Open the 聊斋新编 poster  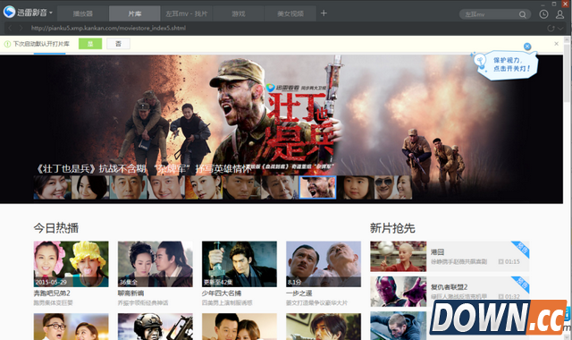[x=156, y=264]
